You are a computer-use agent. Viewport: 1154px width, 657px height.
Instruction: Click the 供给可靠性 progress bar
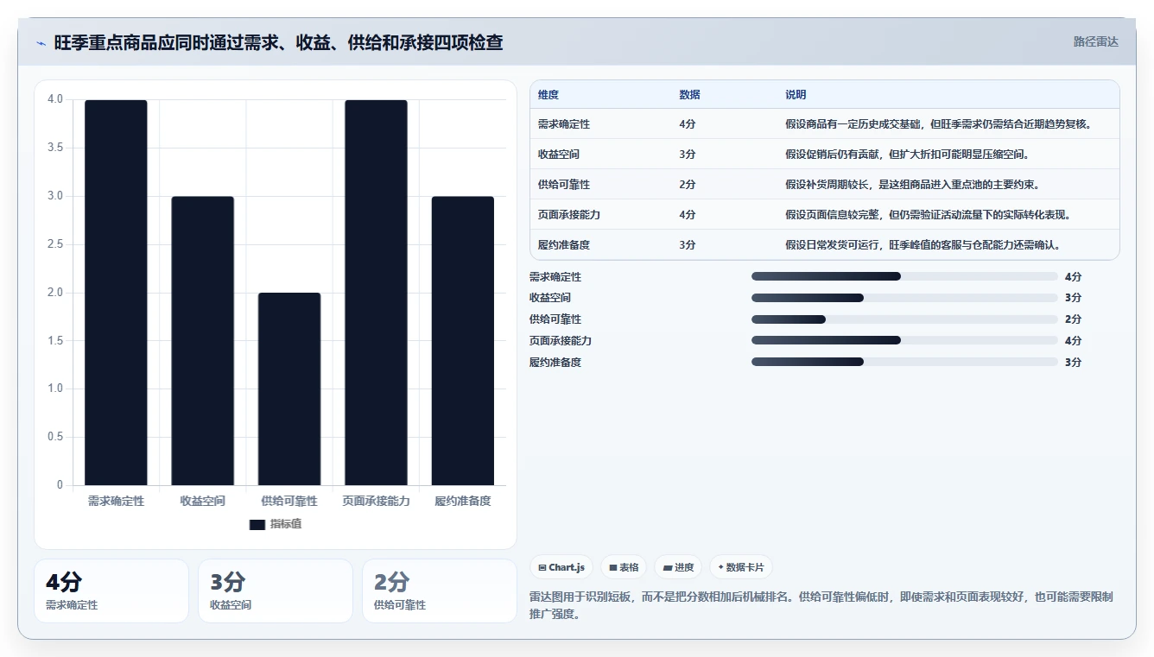click(904, 319)
